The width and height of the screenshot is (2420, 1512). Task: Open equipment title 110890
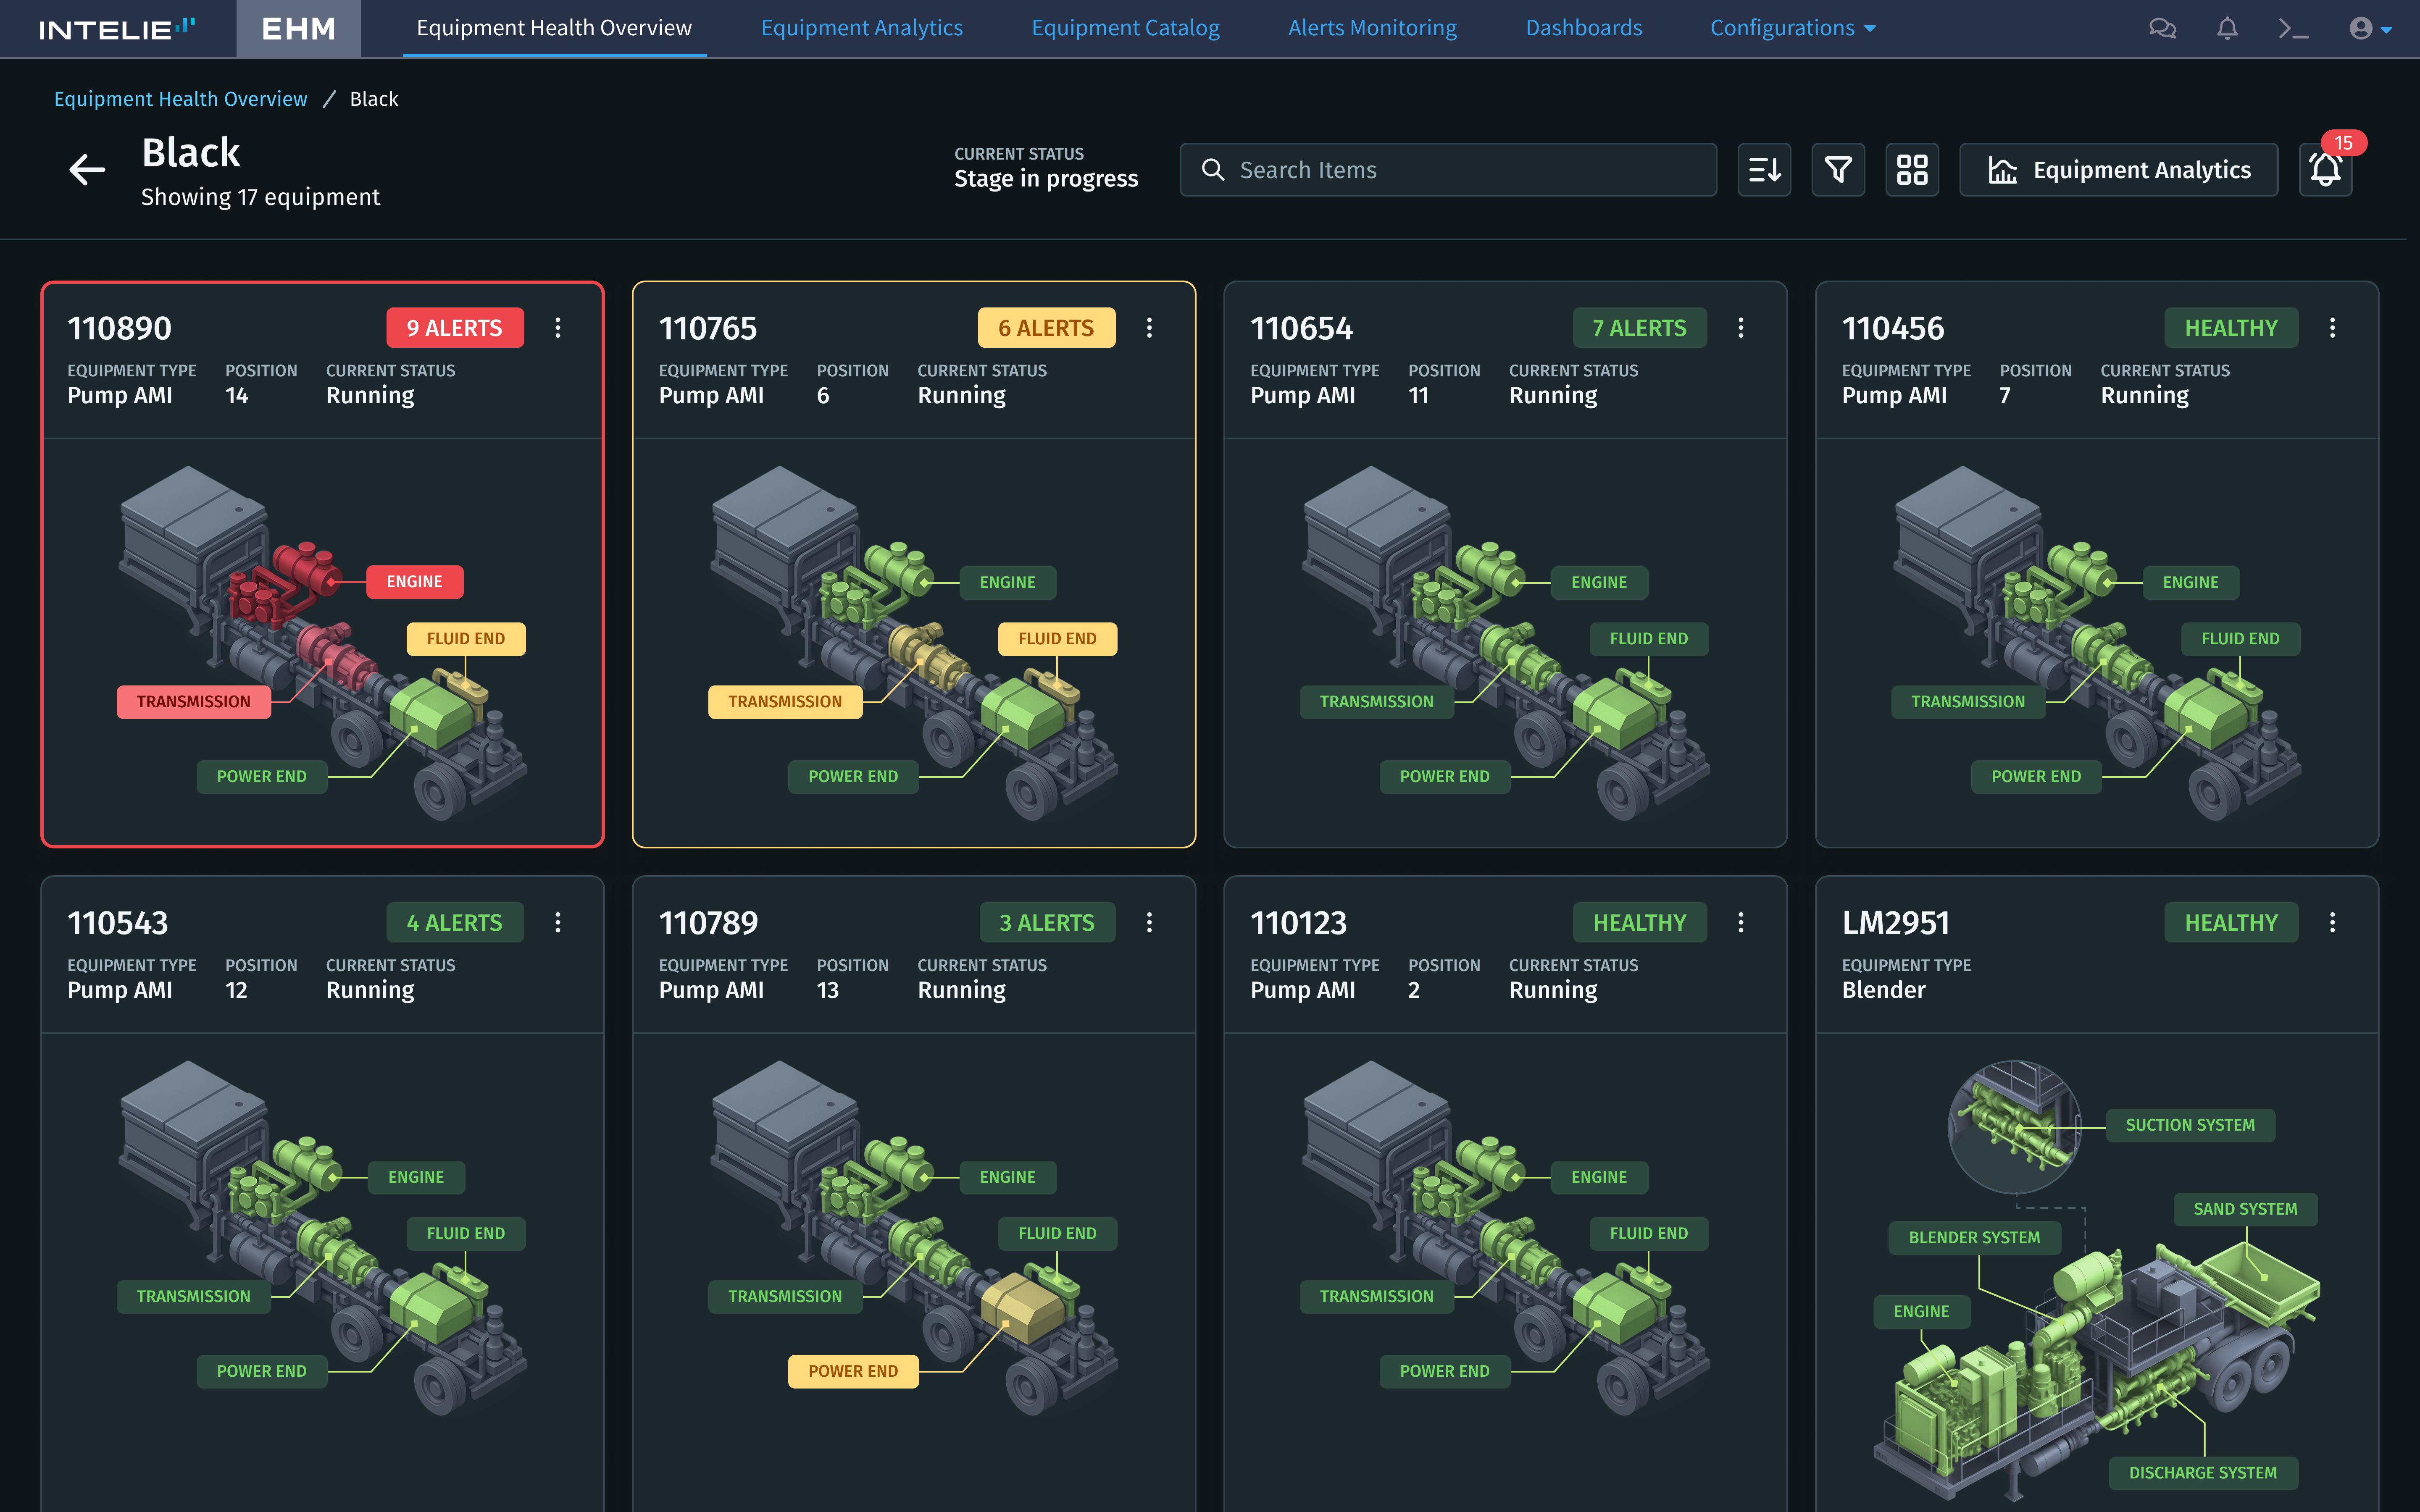[x=119, y=328]
